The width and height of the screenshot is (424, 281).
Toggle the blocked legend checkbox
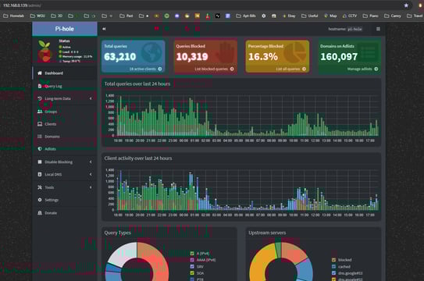tap(333, 260)
